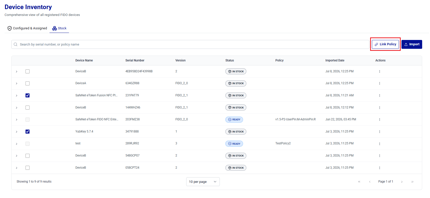
Task: Uncheck YubiKey 5.7.4 row
Action: [28, 132]
